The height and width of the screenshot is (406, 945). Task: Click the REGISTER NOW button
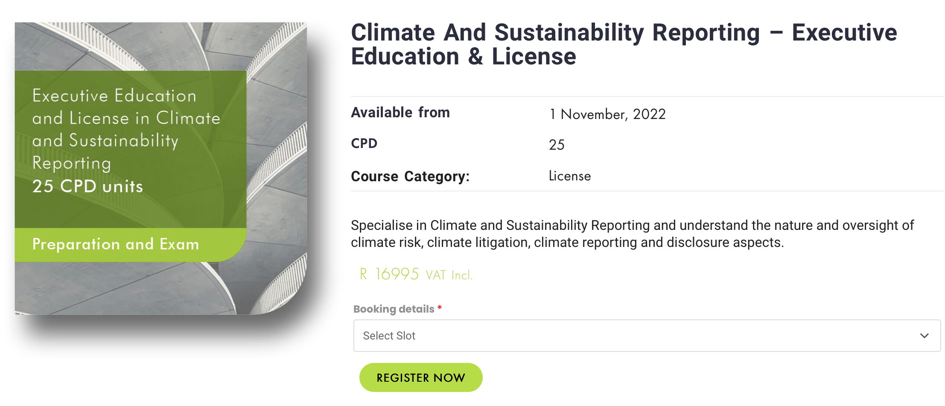click(x=420, y=377)
